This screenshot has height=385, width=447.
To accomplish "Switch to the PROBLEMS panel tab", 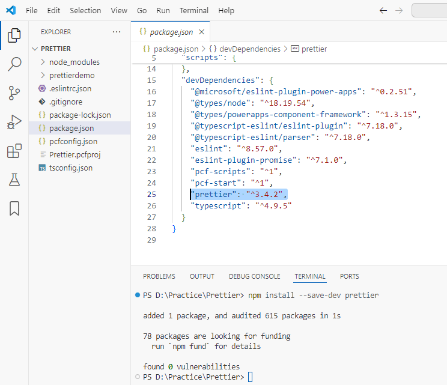I will pos(159,276).
